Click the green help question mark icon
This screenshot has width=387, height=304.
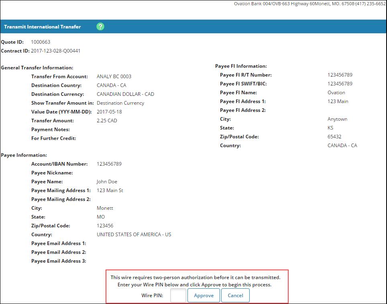(100, 27)
